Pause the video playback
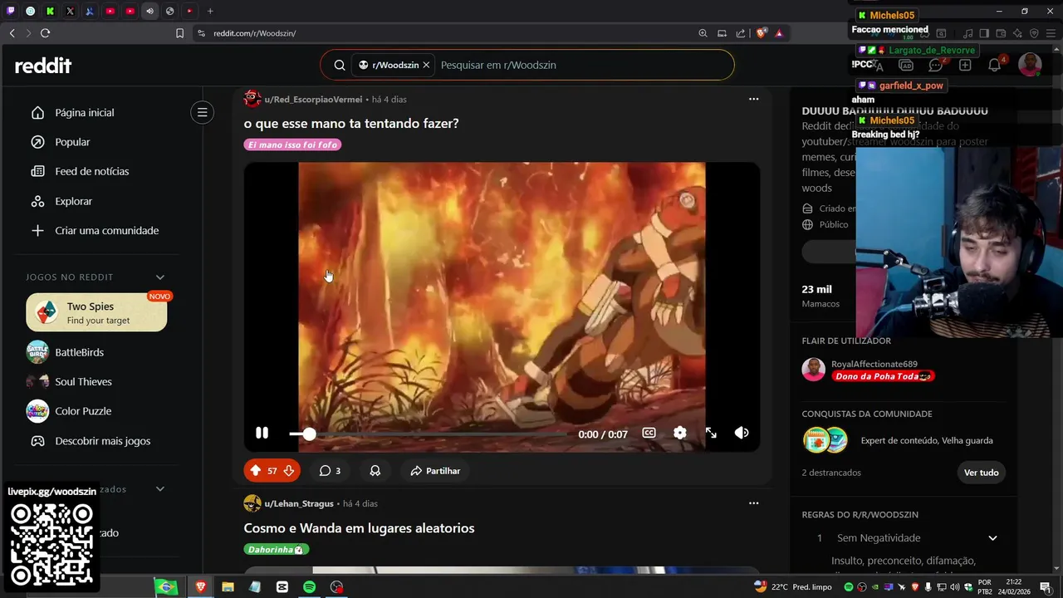The width and height of the screenshot is (1063, 598). (x=262, y=433)
